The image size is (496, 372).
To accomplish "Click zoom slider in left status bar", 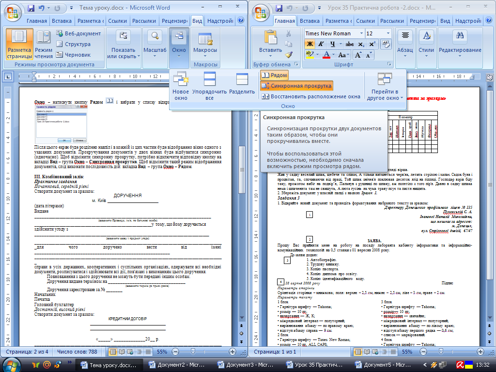I will (x=193, y=352).
